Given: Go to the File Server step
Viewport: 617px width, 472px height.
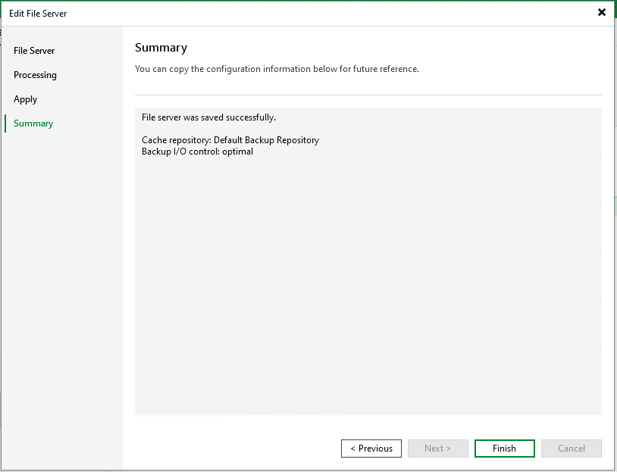Looking at the screenshot, I should pyautogui.click(x=34, y=51).
